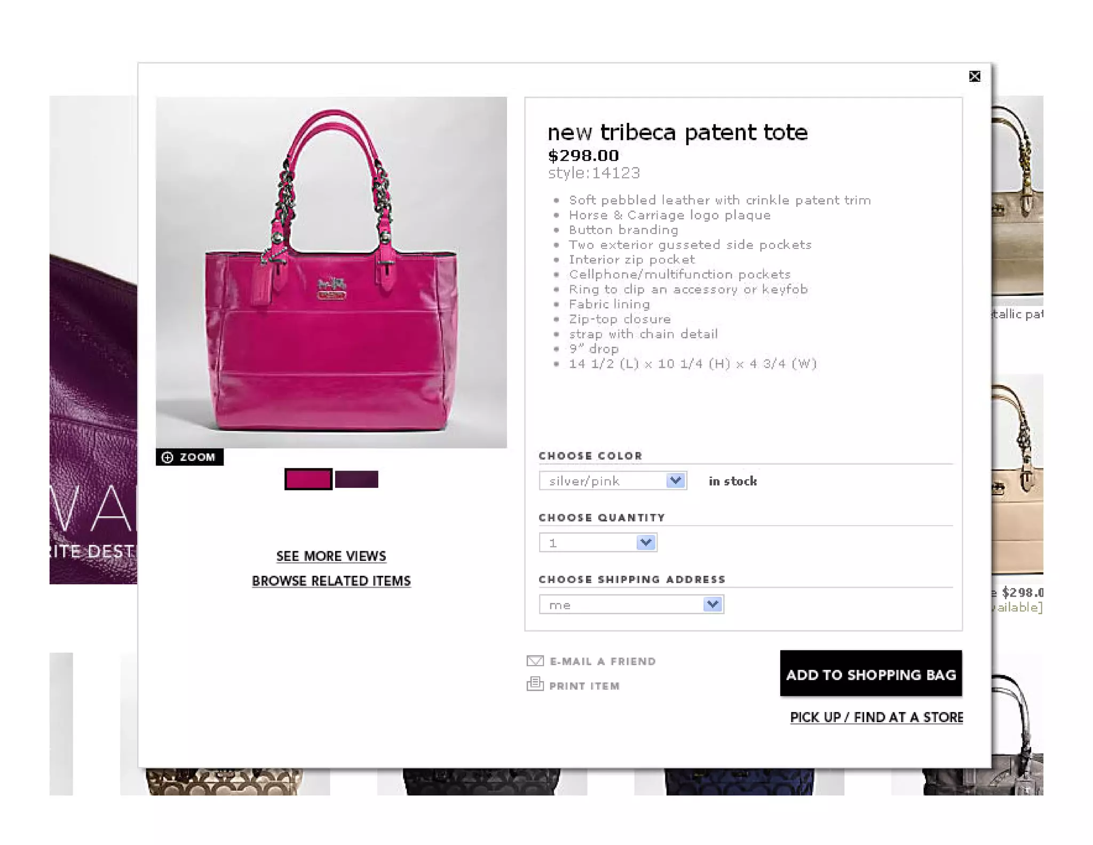Click the ZOOM magnifier button
The image size is (1093, 845).
(189, 457)
